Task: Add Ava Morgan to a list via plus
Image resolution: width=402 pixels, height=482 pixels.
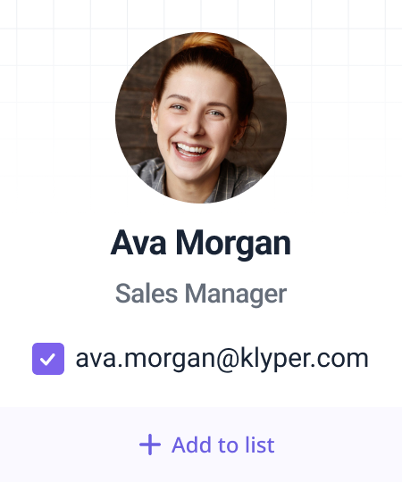Action: coord(150,445)
